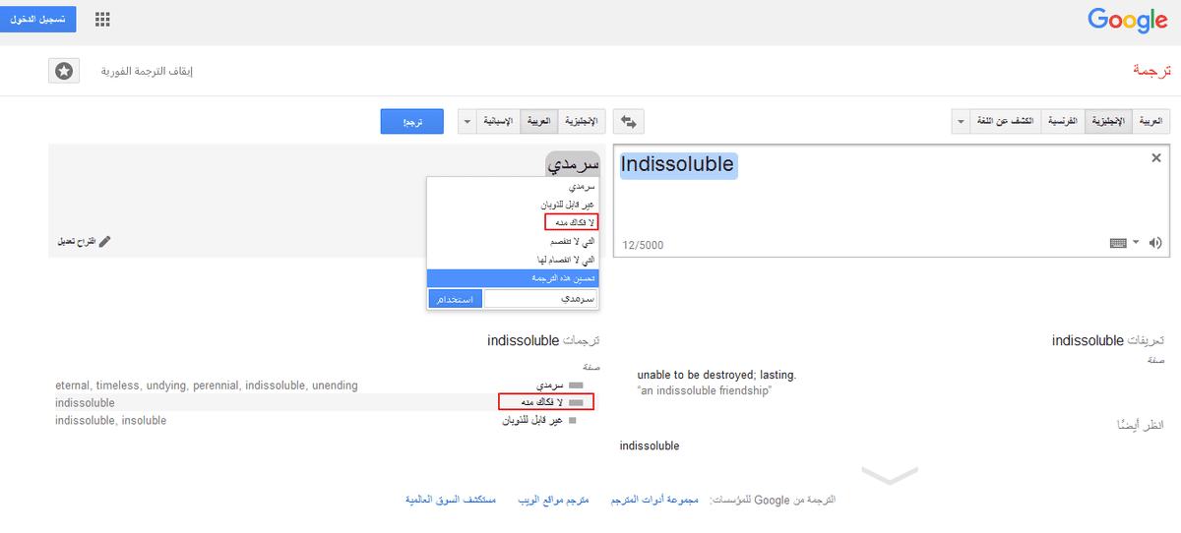Click the suggest-an-edit pencil icon
This screenshot has width=1181, height=533.
[x=105, y=241]
